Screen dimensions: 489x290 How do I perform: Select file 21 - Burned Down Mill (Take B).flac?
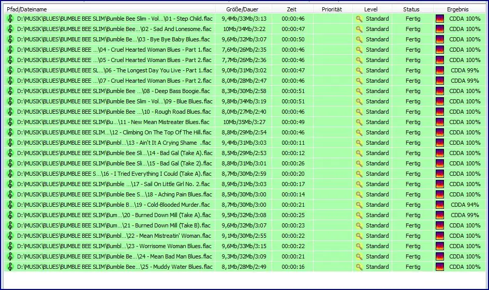[114, 225]
